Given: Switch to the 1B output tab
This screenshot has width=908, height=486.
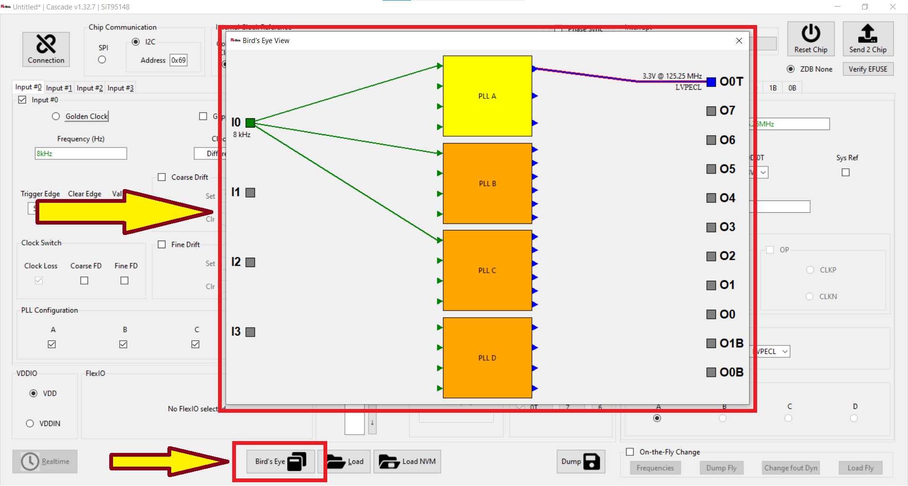Looking at the screenshot, I should pyautogui.click(x=773, y=88).
